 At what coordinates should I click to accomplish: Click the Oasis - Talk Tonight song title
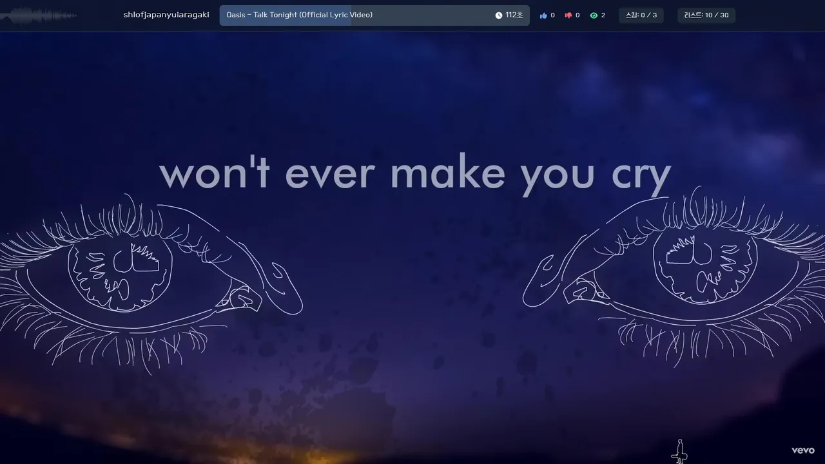(299, 15)
